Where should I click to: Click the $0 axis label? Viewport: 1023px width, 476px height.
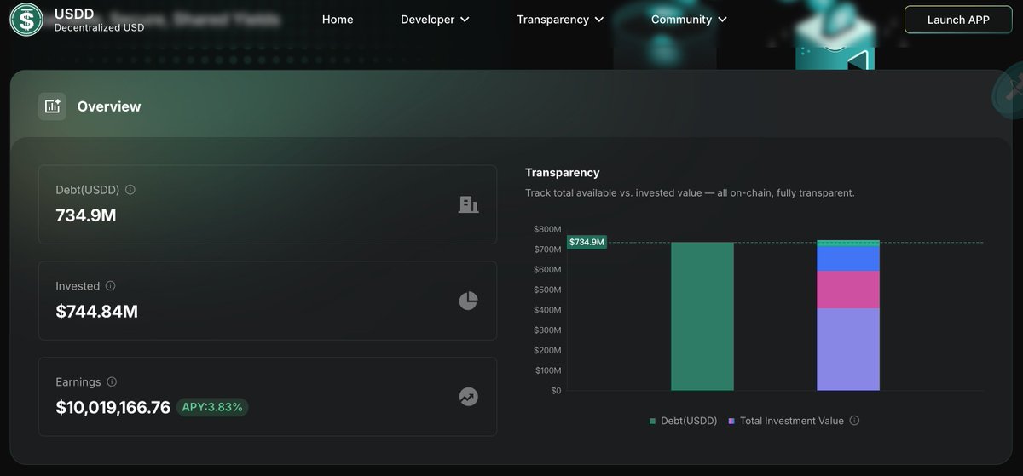[556, 391]
